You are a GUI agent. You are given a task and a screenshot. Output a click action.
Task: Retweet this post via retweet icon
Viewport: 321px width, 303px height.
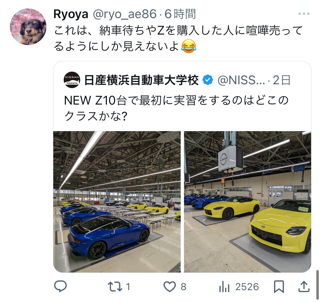pyautogui.click(x=115, y=287)
